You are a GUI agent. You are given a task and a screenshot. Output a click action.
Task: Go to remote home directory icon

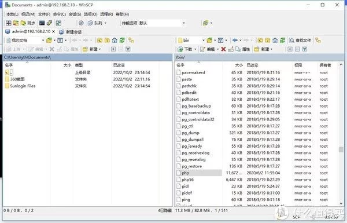[x=275, y=41]
